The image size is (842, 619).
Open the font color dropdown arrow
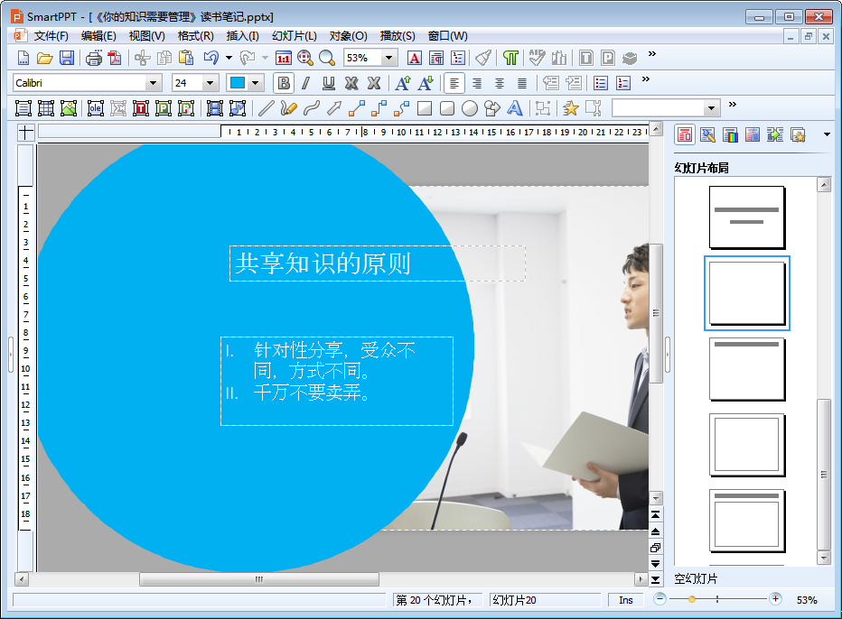(256, 83)
